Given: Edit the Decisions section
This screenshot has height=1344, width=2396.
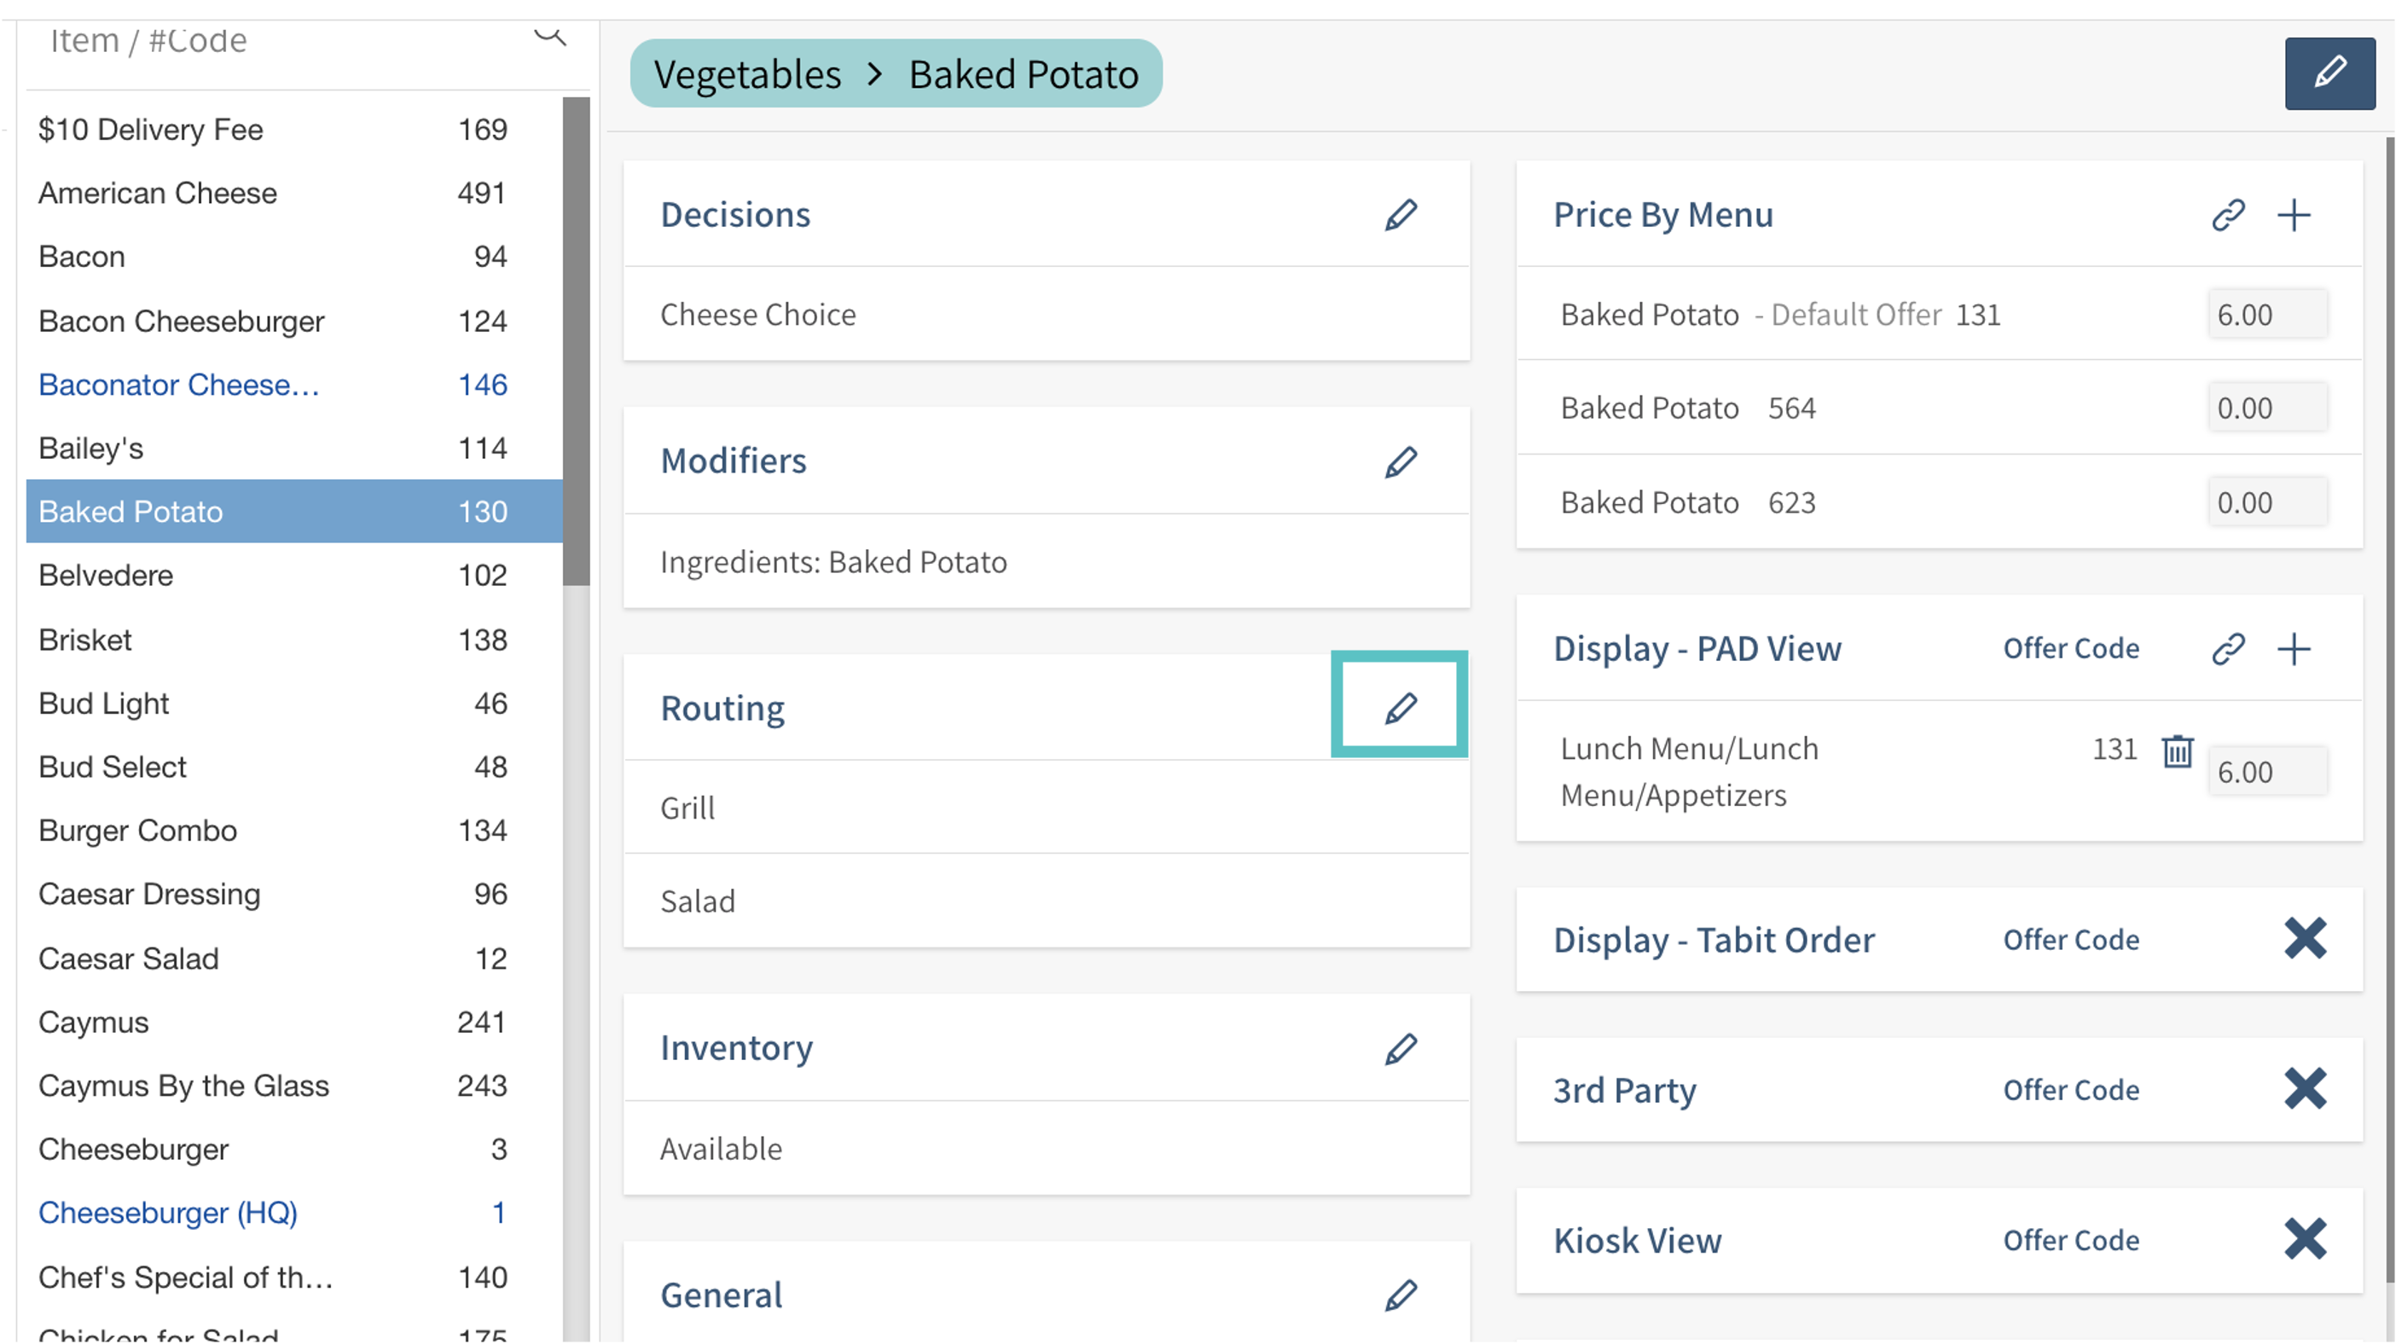Looking at the screenshot, I should click(x=1400, y=215).
